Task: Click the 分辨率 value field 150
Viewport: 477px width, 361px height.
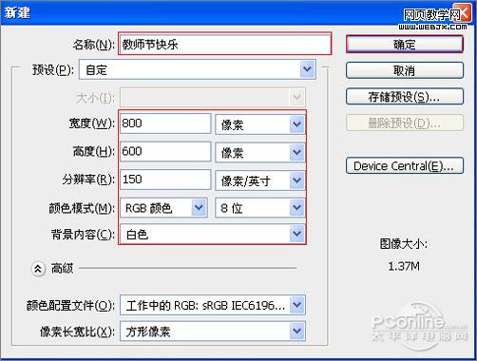Action: (165, 180)
